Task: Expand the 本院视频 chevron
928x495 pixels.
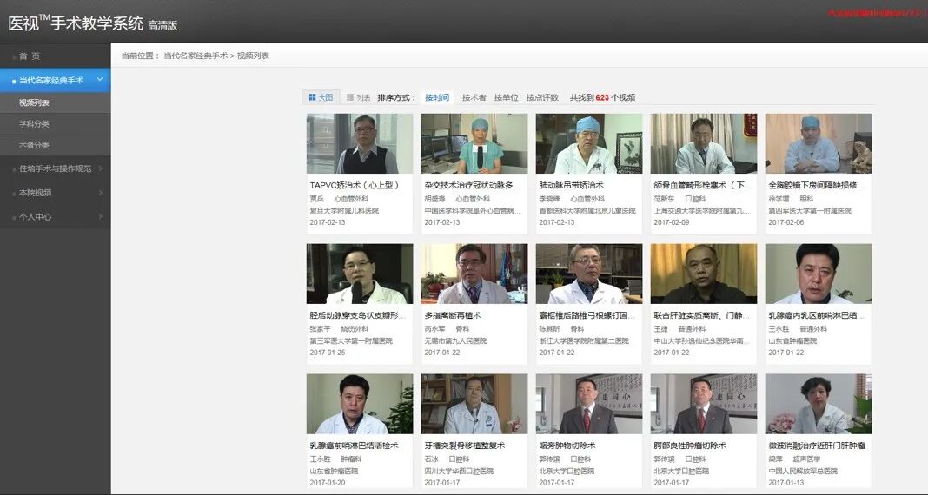Action: [101, 193]
